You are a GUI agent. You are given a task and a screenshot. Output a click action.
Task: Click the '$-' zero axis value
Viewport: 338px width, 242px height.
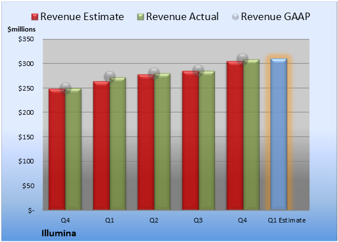pos(31,210)
